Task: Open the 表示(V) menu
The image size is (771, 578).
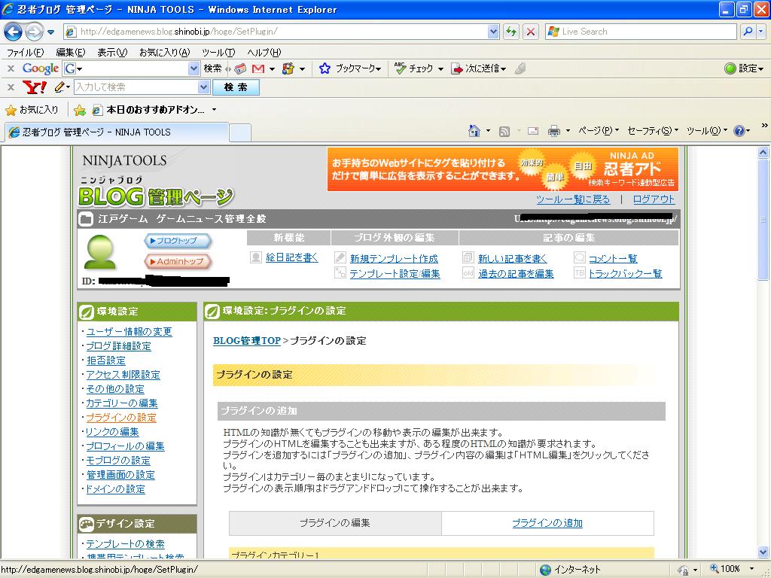Action: click(112, 52)
